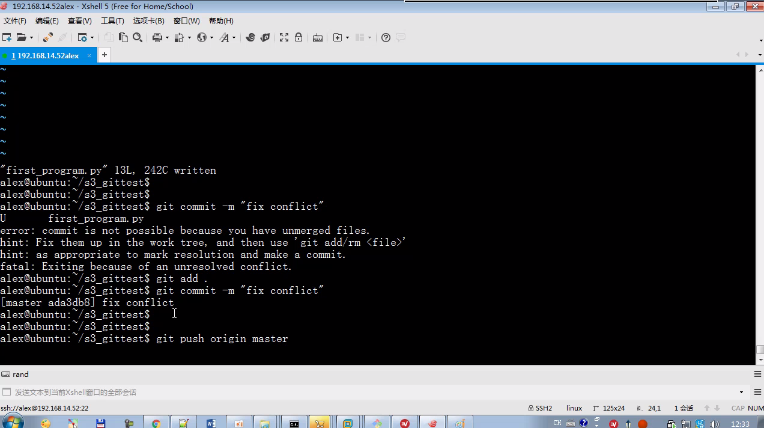Open the 编辑(E) menu
The width and height of the screenshot is (764, 428).
pos(47,20)
